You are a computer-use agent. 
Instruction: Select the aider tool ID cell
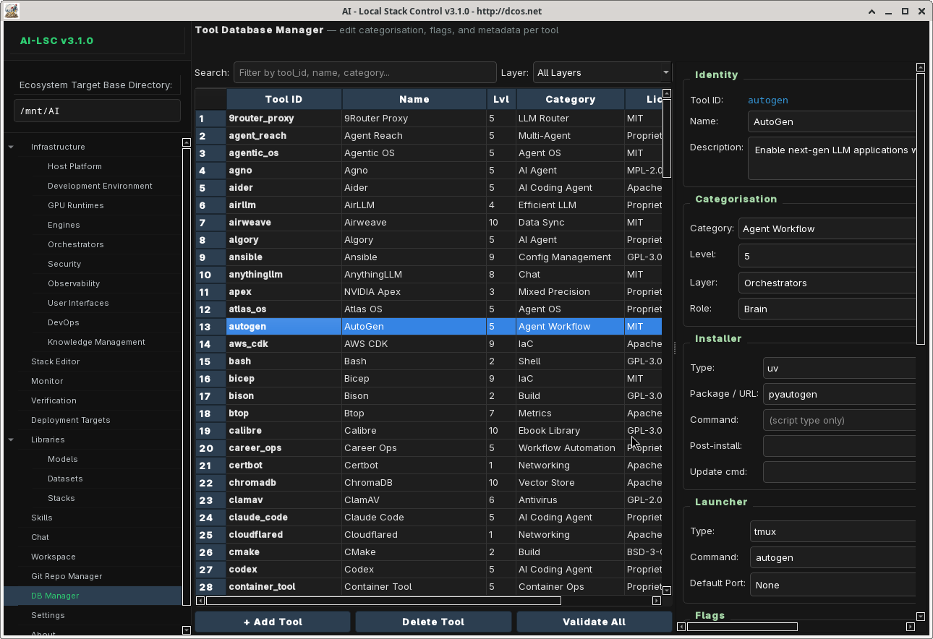(x=284, y=188)
